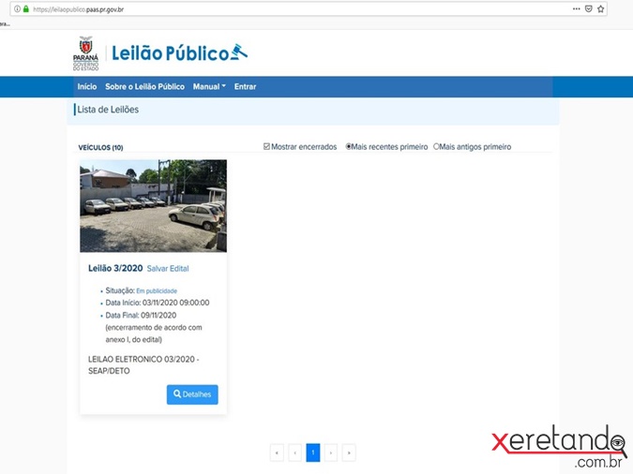Click the auction parking lot photo thumbnail
This screenshot has height=474, width=633.
153,206
